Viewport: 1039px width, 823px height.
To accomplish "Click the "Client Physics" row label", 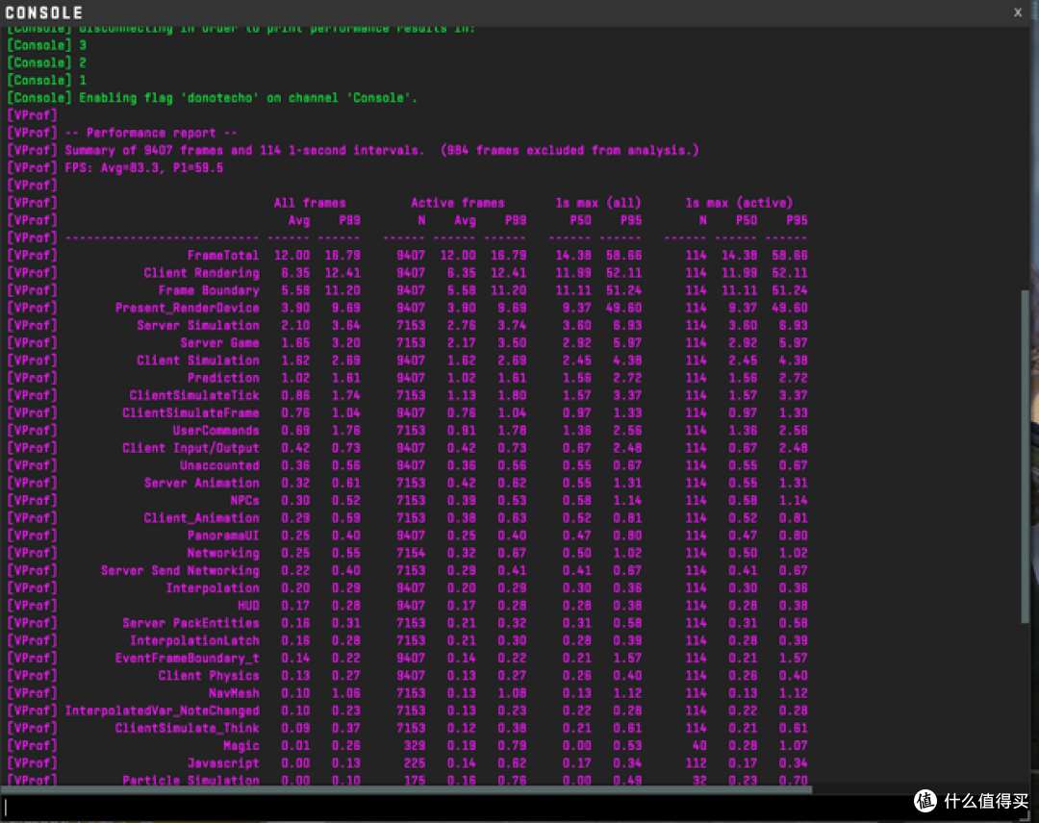I will pos(209,676).
